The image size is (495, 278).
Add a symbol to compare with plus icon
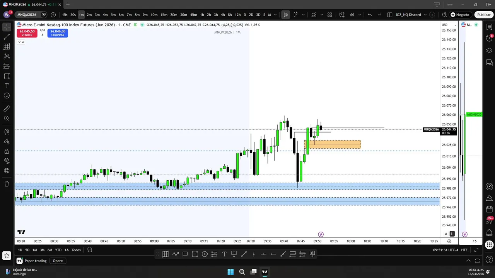pos(53,15)
